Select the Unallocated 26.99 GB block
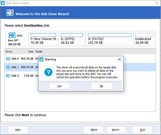 144,39
